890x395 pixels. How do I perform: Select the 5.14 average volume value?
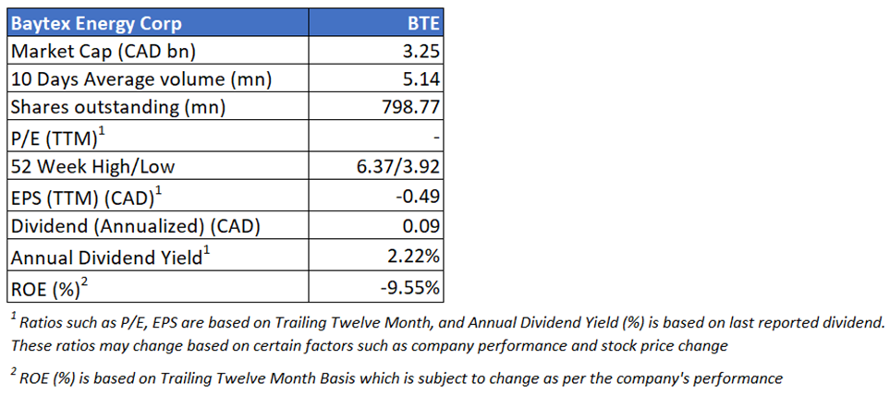417,79
